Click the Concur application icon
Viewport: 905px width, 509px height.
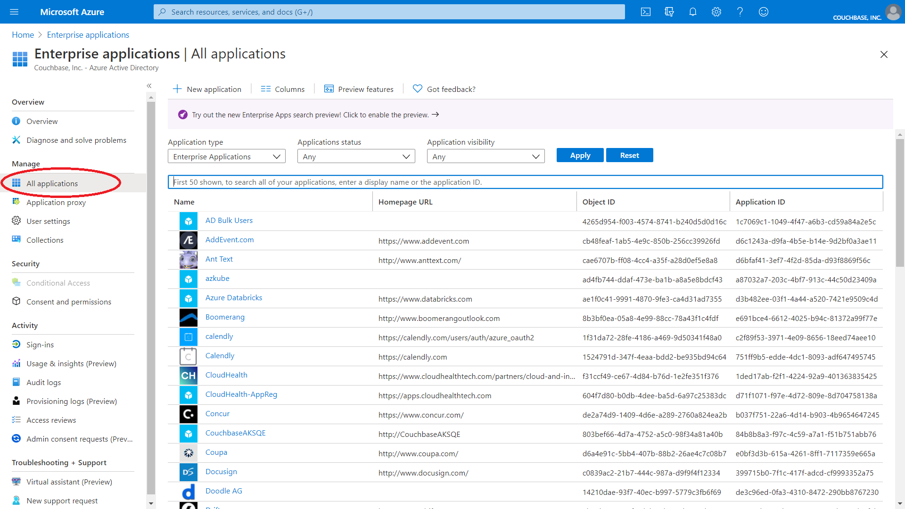(188, 414)
